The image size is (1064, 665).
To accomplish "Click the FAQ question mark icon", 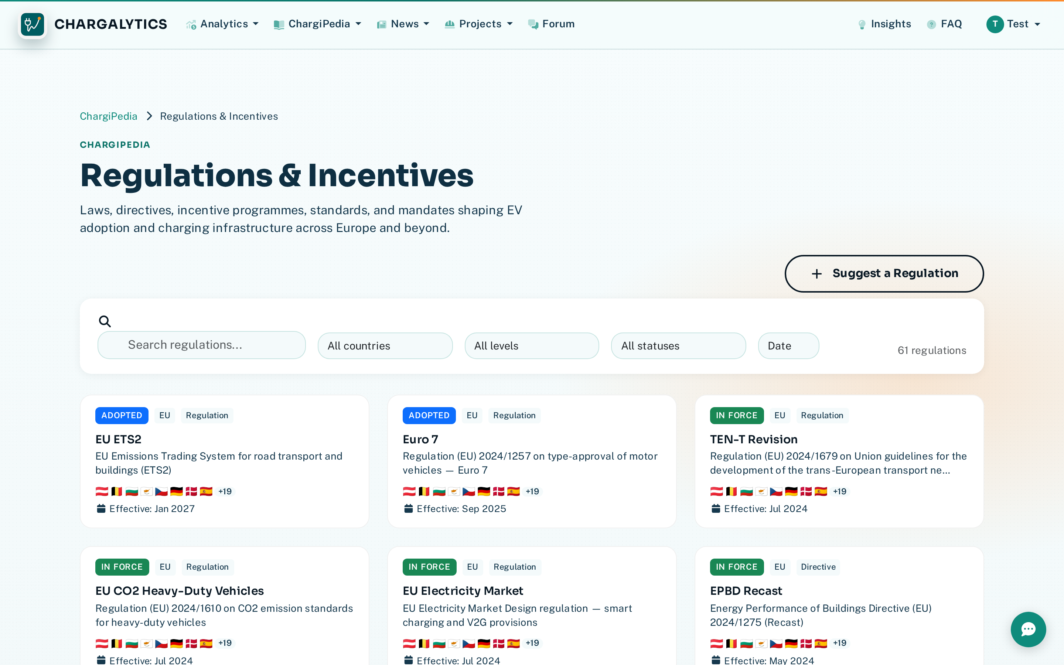I will coord(931,25).
